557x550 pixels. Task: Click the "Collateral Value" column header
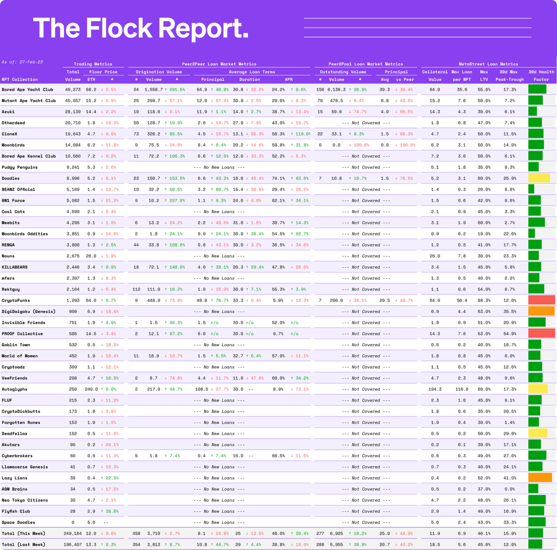[x=435, y=76]
